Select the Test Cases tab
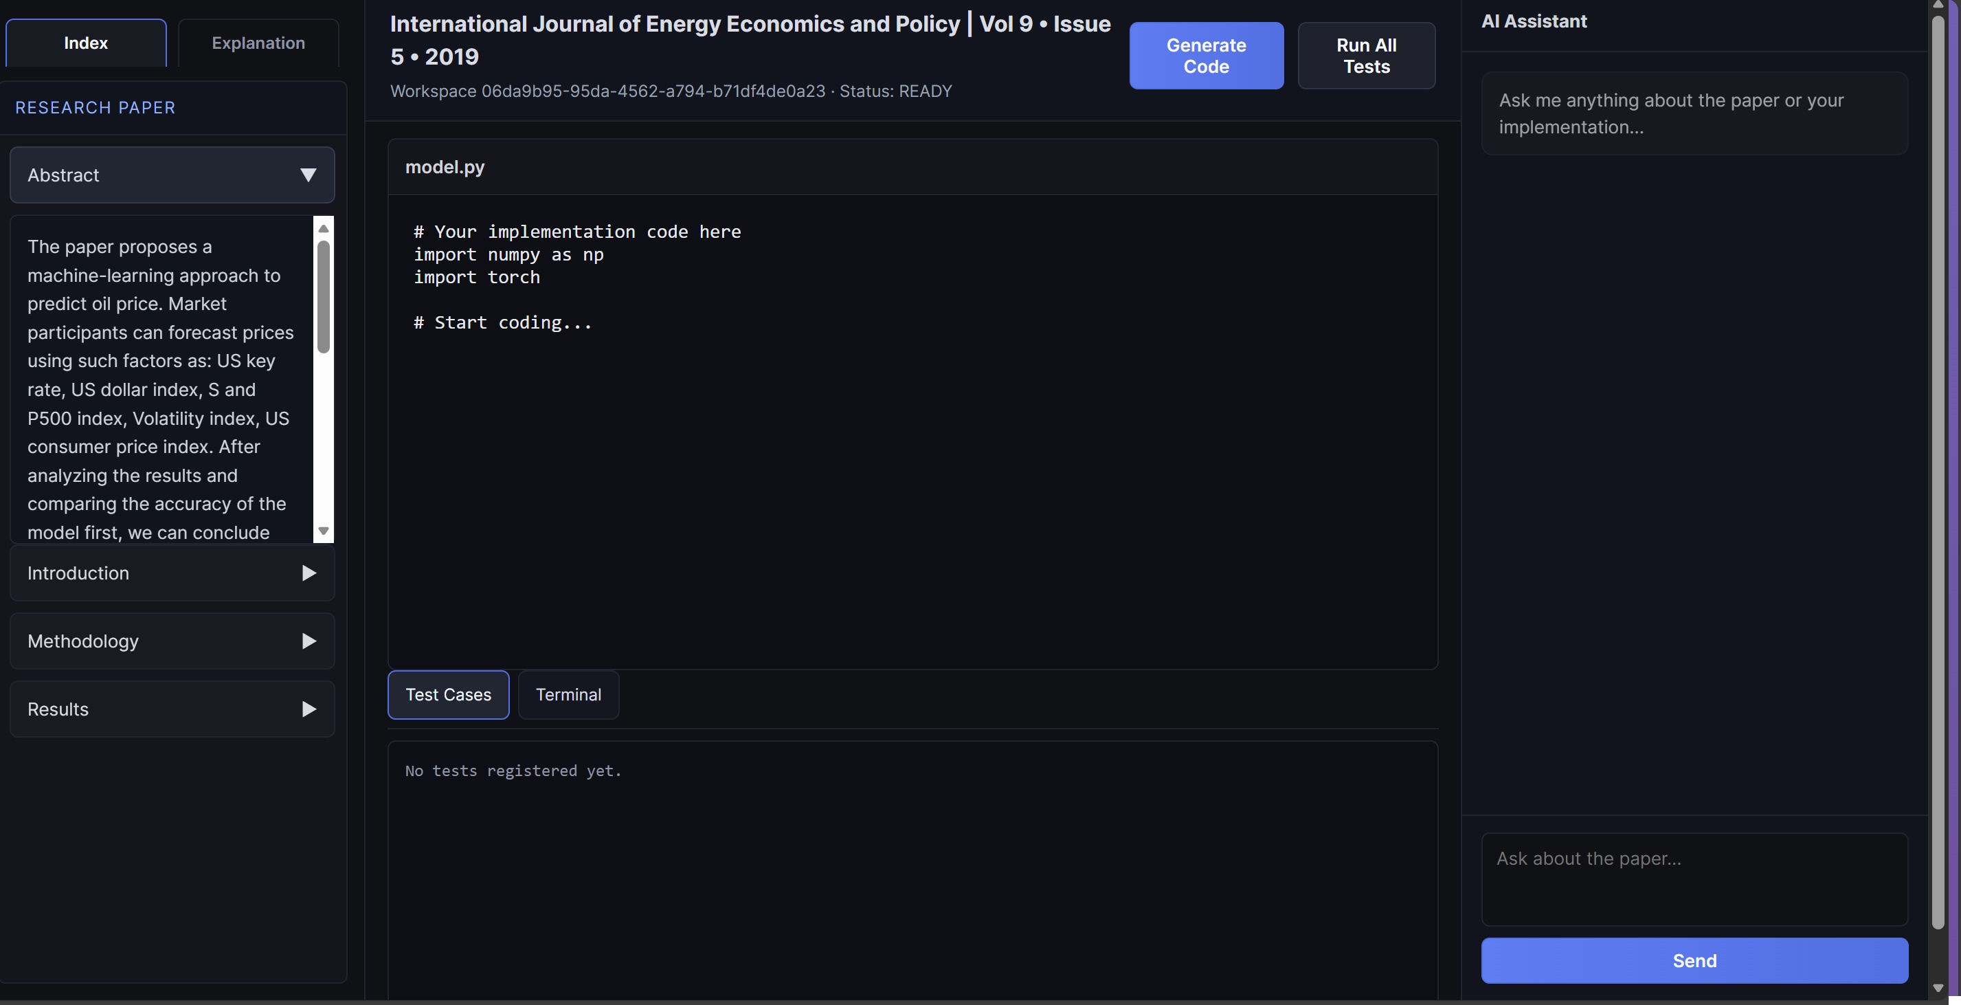The height and width of the screenshot is (1005, 1961). click(x=449, y=694)
